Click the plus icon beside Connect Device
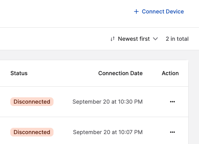 (136, 11)
